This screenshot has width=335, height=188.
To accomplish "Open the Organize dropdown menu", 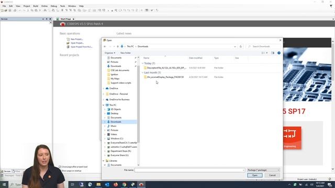I will pyautogui.click(x=110, y=53).
